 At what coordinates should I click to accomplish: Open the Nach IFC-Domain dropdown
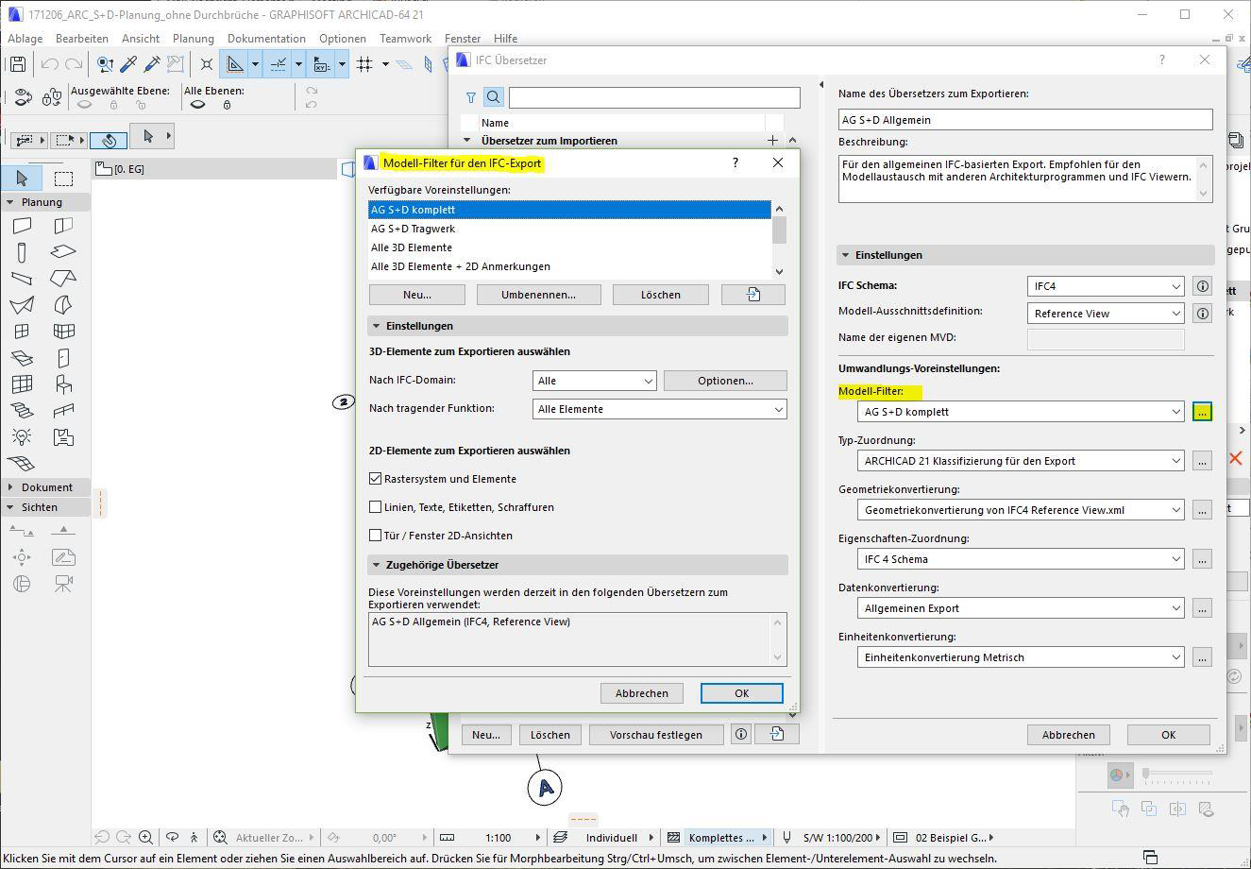click(x=594, y=381)
